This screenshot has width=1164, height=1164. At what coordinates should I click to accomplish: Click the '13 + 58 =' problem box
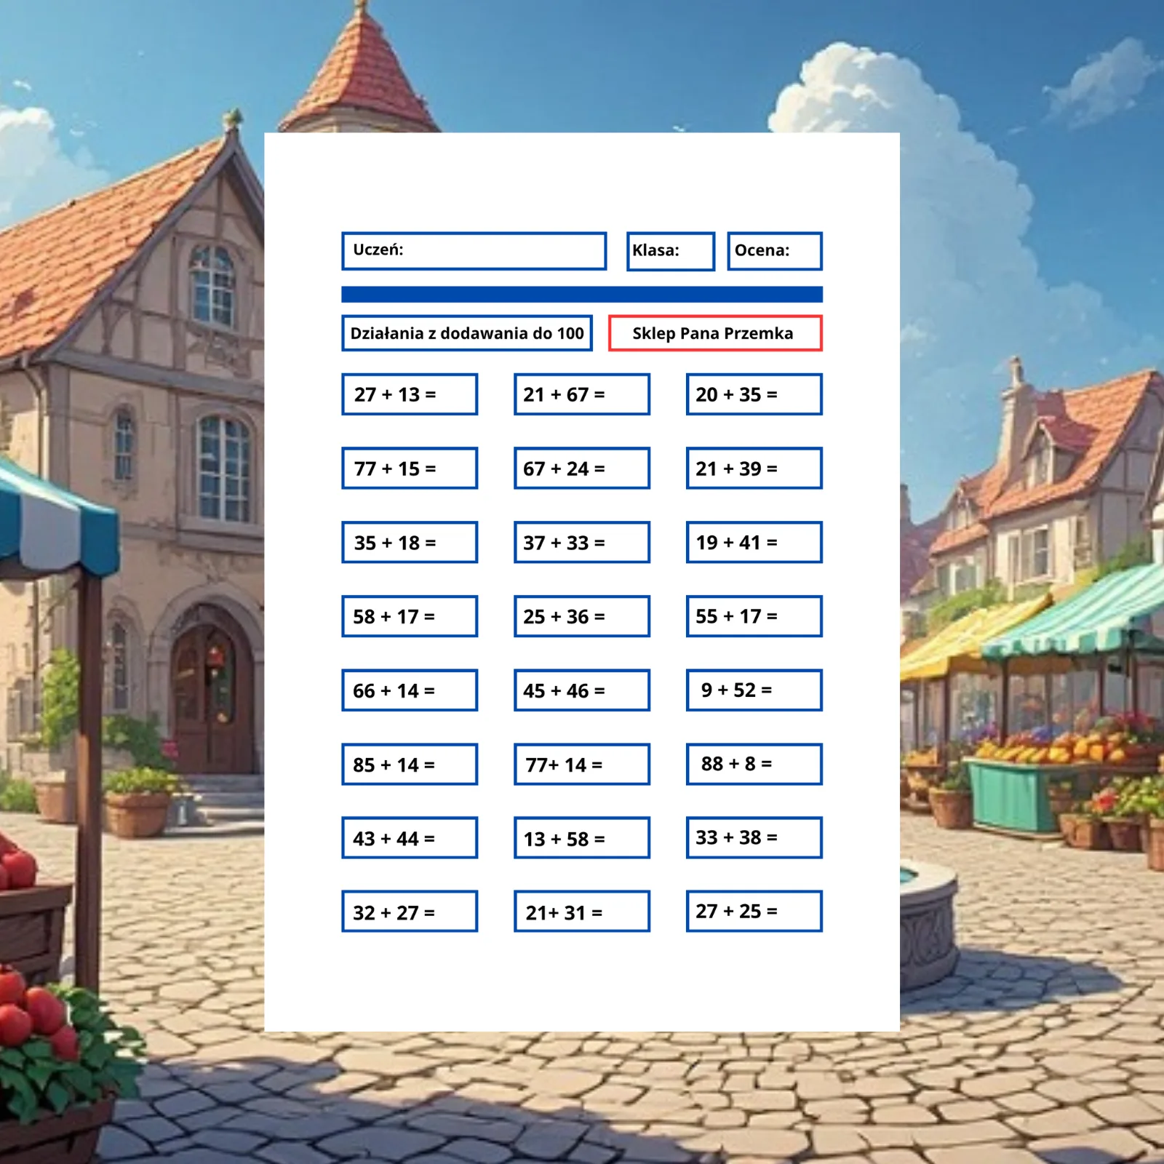(582, 838)
